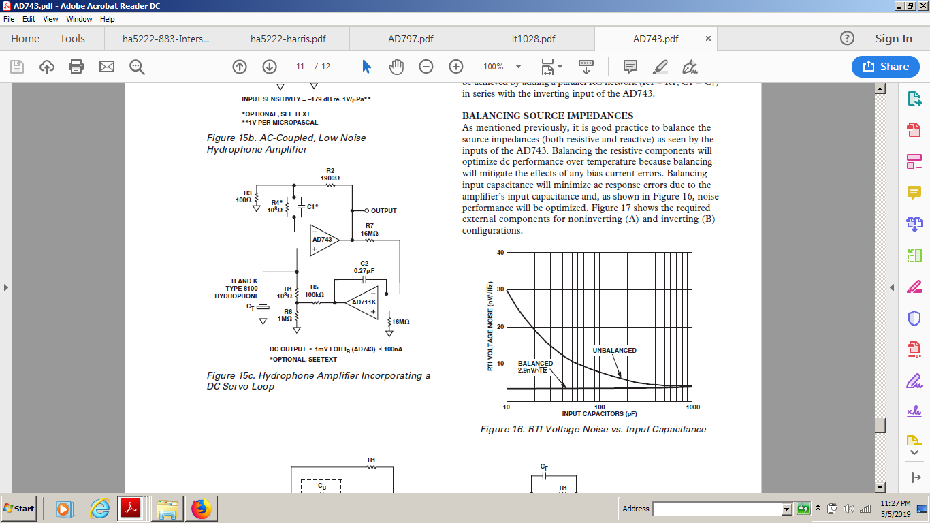Zoom out with minus button
Image resolution: width=930 pixels, height=523 pixels.
(x=426, y=67)
